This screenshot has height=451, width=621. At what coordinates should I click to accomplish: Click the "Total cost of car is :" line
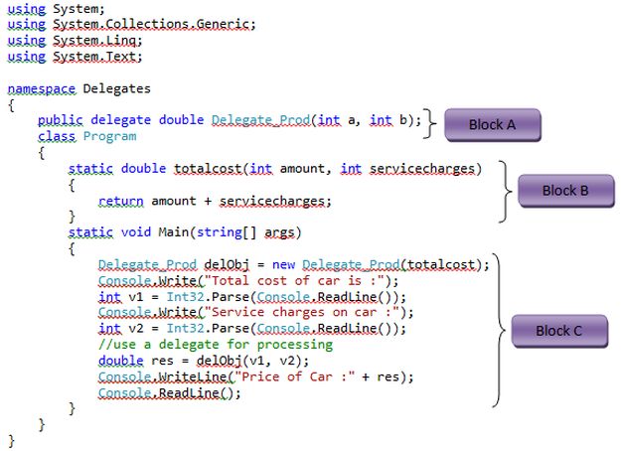pyautogui.click(x=248, y=281)
